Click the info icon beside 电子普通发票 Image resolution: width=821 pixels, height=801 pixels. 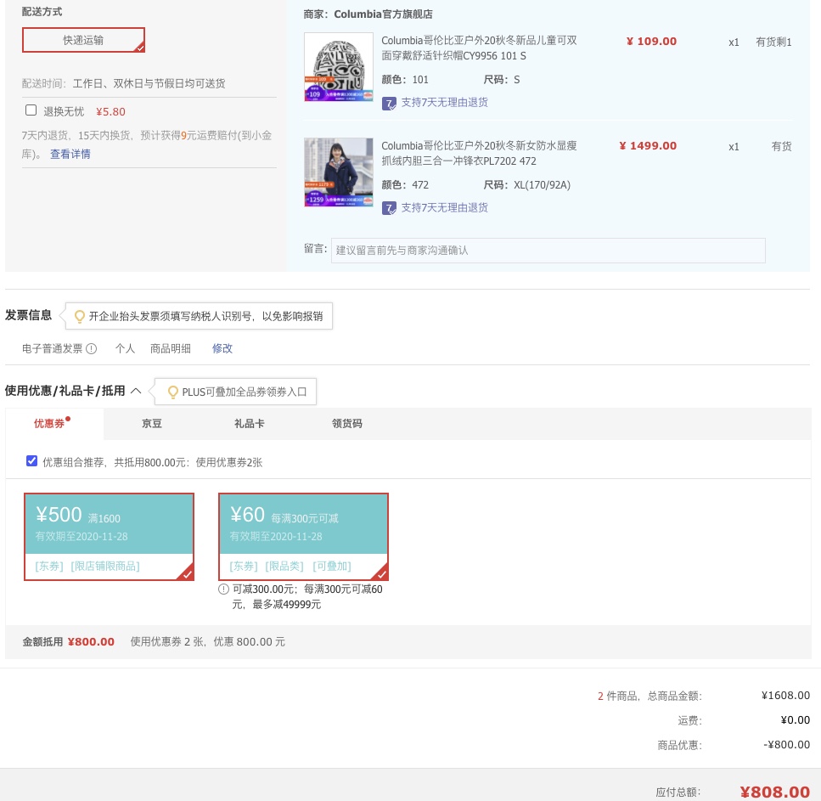click(91, 349)
